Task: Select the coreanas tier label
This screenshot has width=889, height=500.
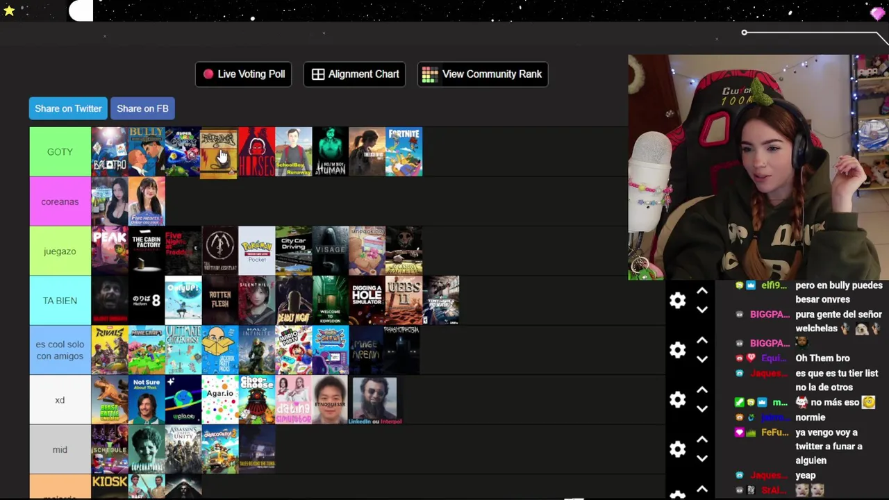Action: point(60,201)
